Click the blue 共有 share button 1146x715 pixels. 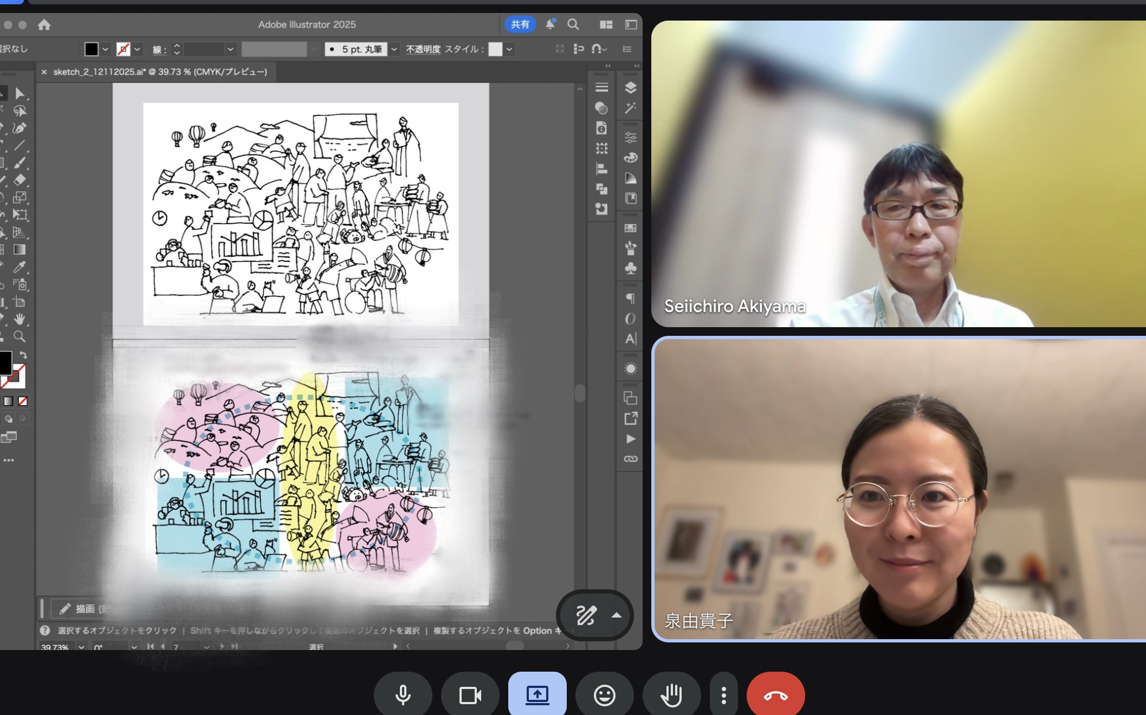pos(520,24)
